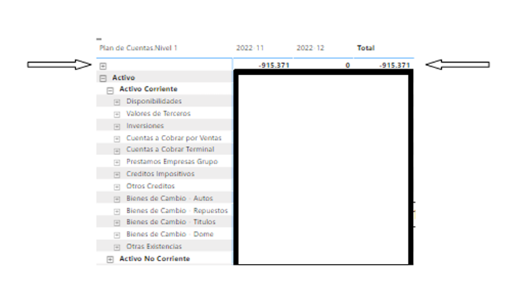Click the Plan de Cuentas.Nivel 1 header
Image resolution: width=521 pixels, height=290 pixels.
(138, 48)
